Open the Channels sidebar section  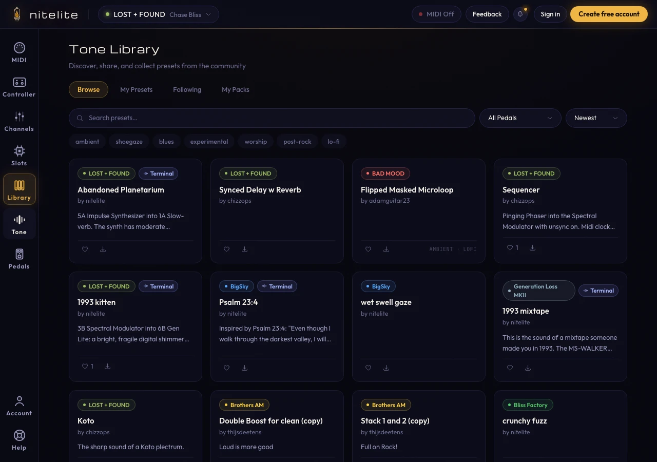[19, 122]
